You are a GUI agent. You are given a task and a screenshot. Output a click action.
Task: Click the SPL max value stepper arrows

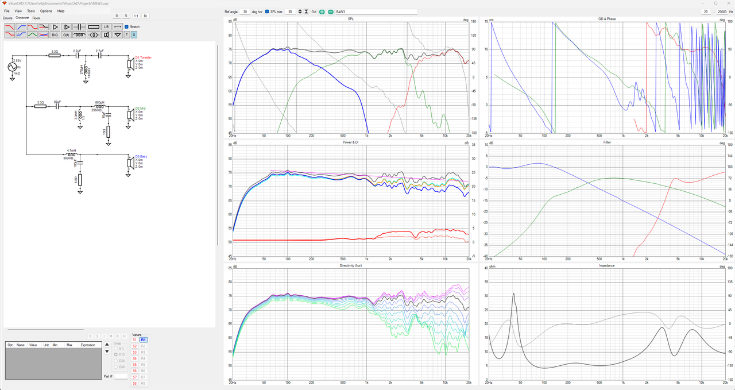[299, 11]
